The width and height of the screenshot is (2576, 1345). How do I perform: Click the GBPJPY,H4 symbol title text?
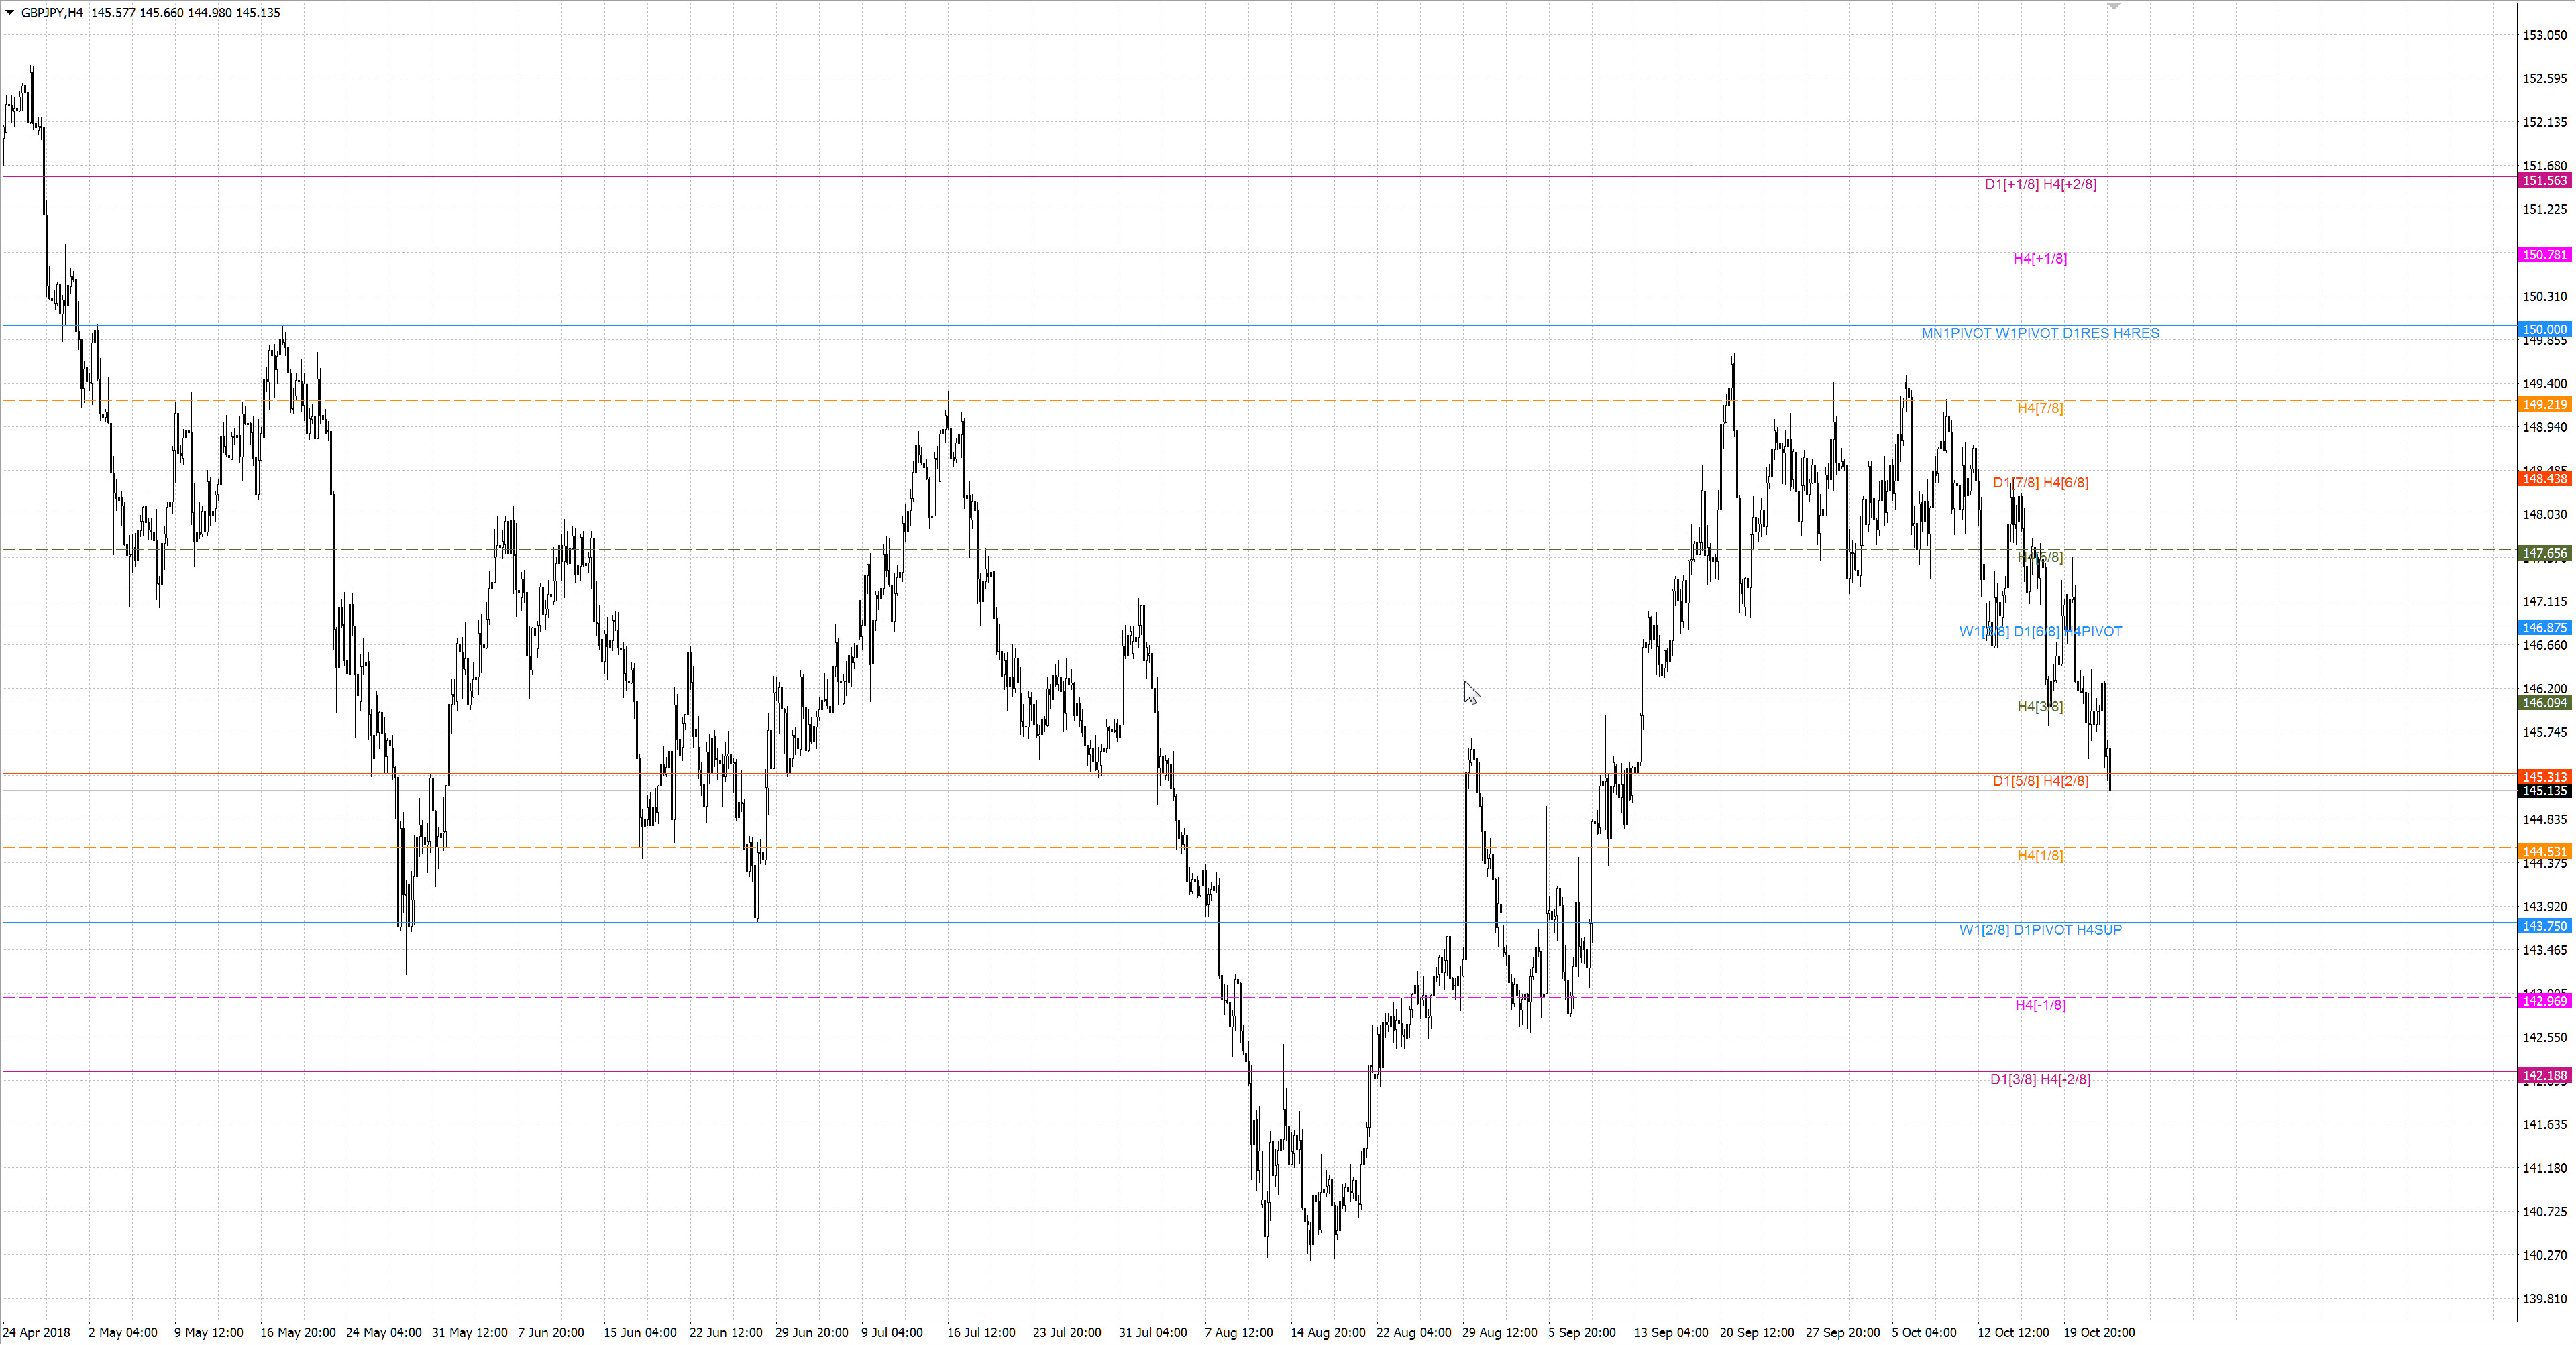pyautogui.click(x=52, y=13)
